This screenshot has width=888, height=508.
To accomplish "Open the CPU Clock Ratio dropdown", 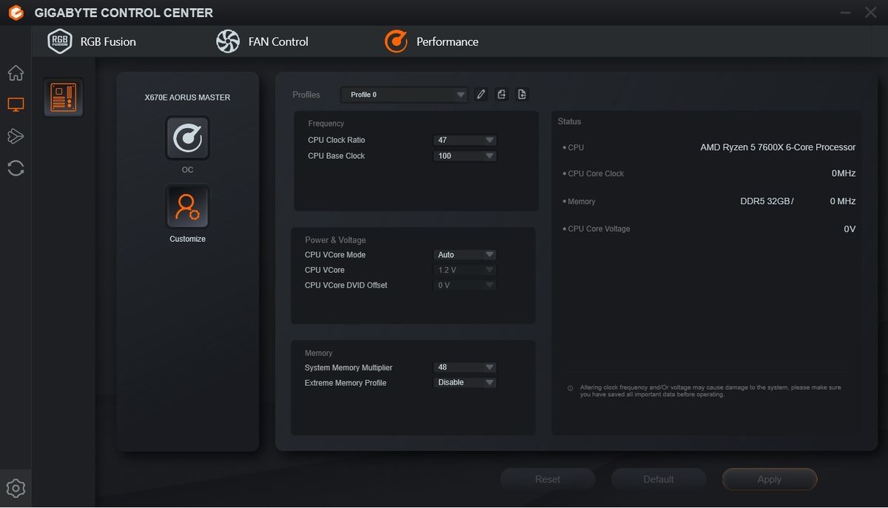I will (x=465, y=140).
